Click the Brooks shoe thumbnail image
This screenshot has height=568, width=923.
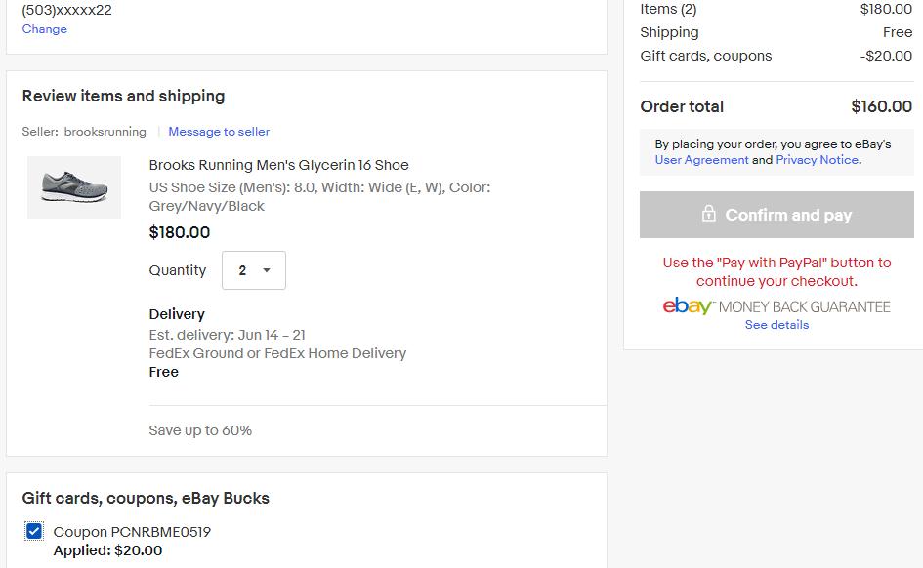pyautogui.click(x=74, y=187)
